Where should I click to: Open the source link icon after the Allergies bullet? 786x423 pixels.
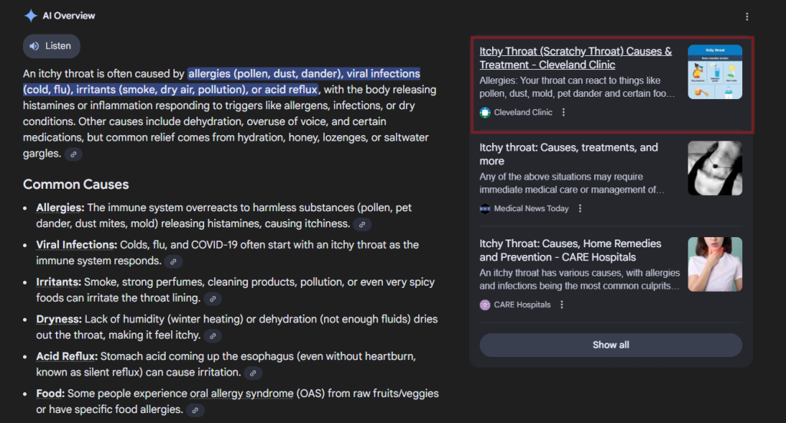362,224
